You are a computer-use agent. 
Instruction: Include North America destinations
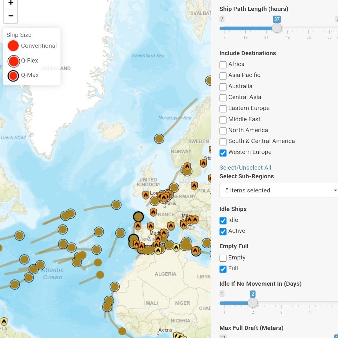[223, 131]
